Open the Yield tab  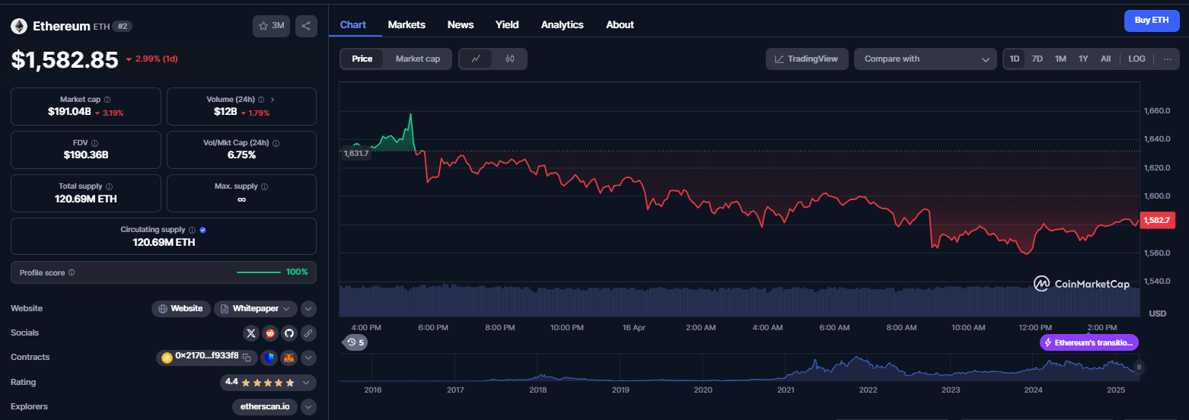[x=507, y=24]
